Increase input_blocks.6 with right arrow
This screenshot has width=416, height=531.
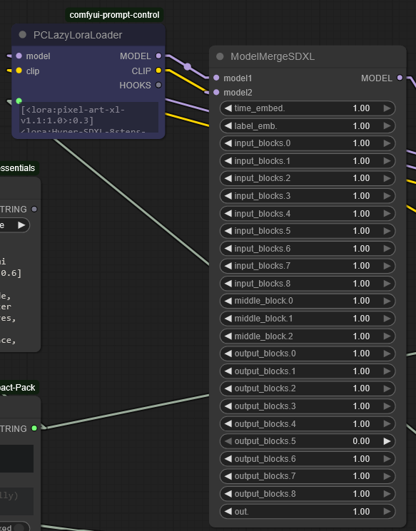(387, 249)
